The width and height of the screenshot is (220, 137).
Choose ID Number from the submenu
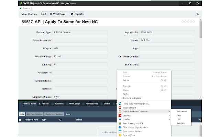tap(181, 112)
